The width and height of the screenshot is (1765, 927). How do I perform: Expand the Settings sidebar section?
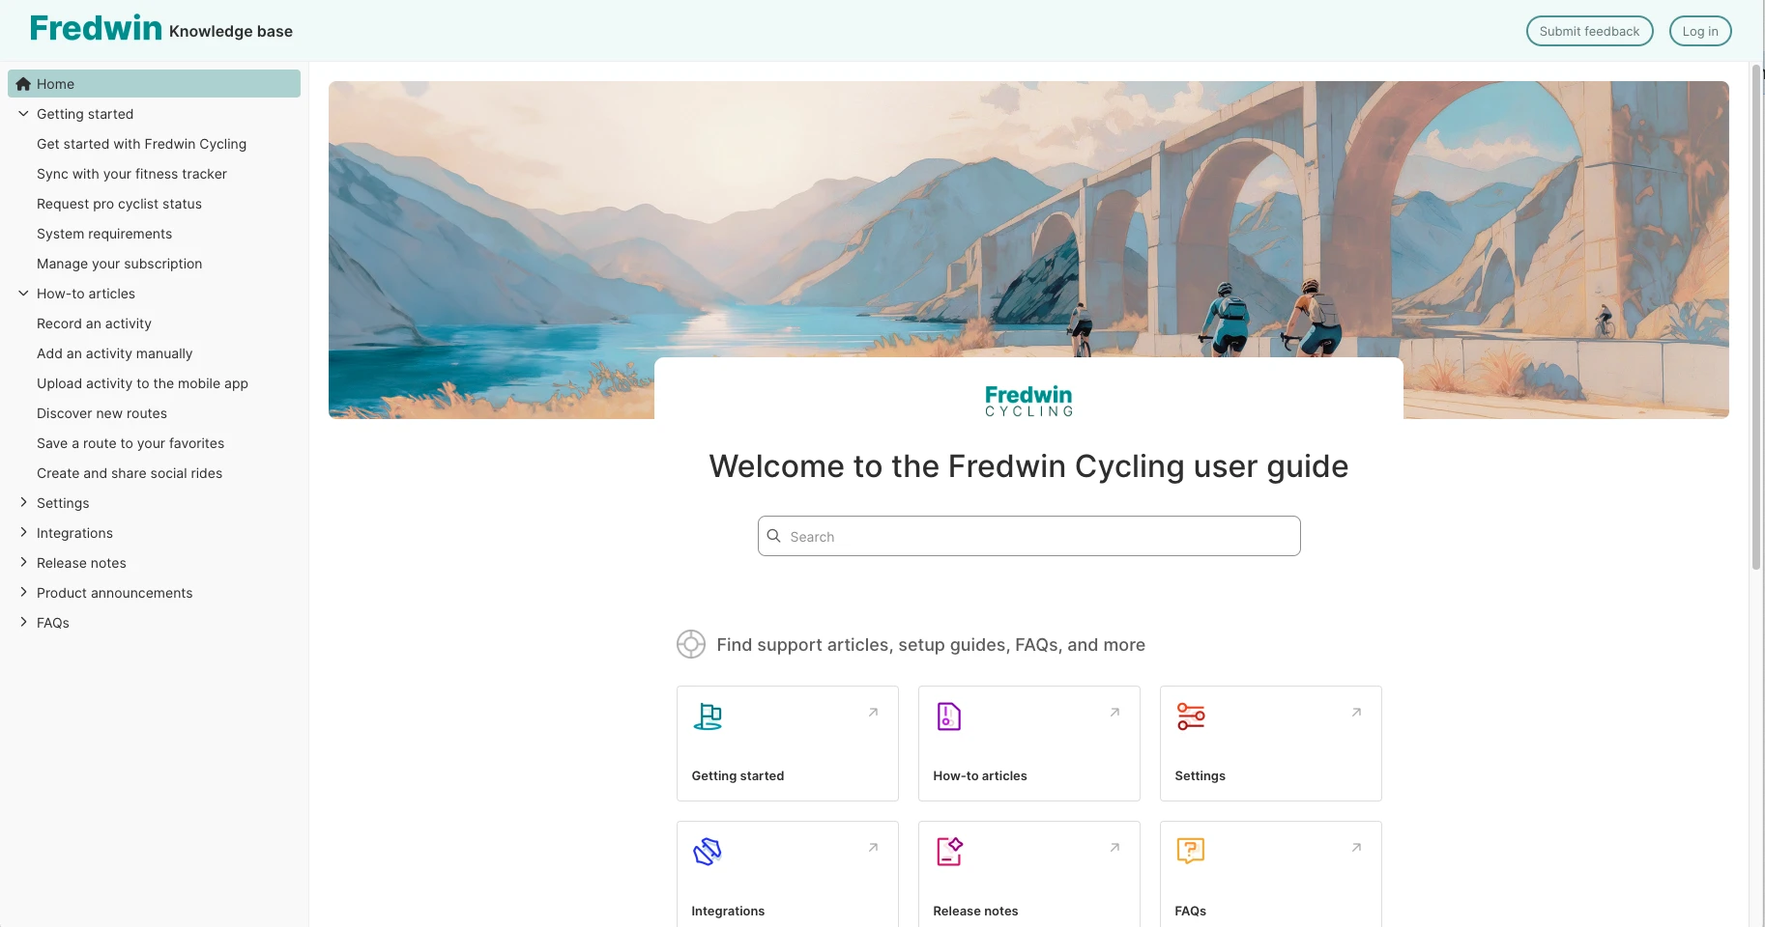pyautogui.click(x=23, y=502)
